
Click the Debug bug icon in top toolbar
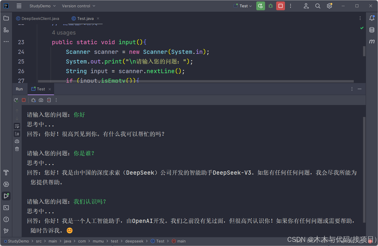coord(271,6)
